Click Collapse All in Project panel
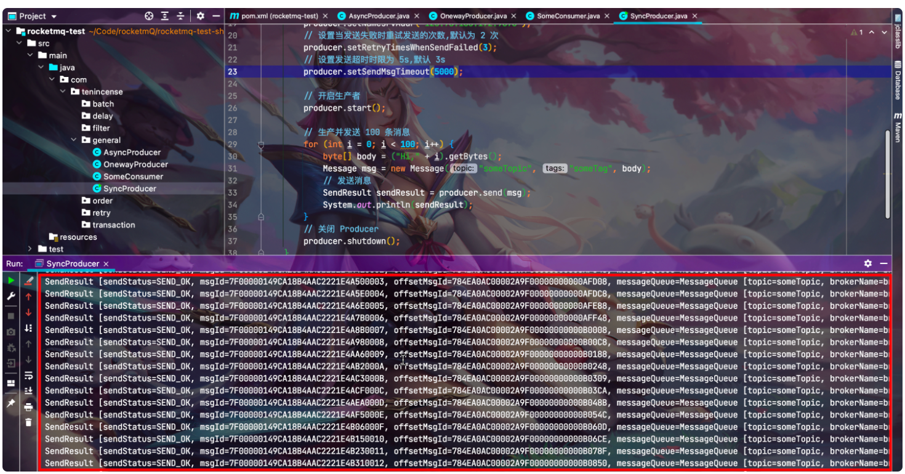 click(180, 16)
